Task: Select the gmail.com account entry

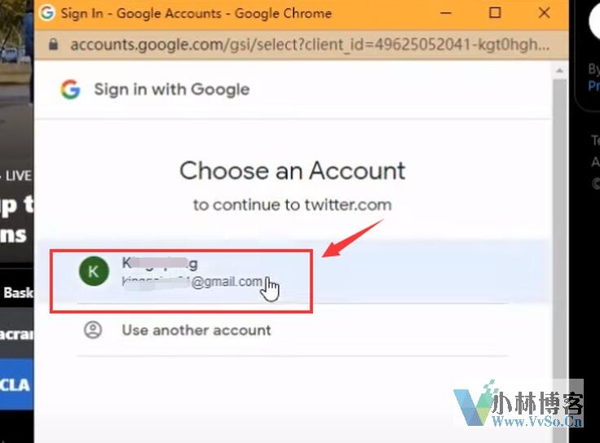Action: click(293, 272)
